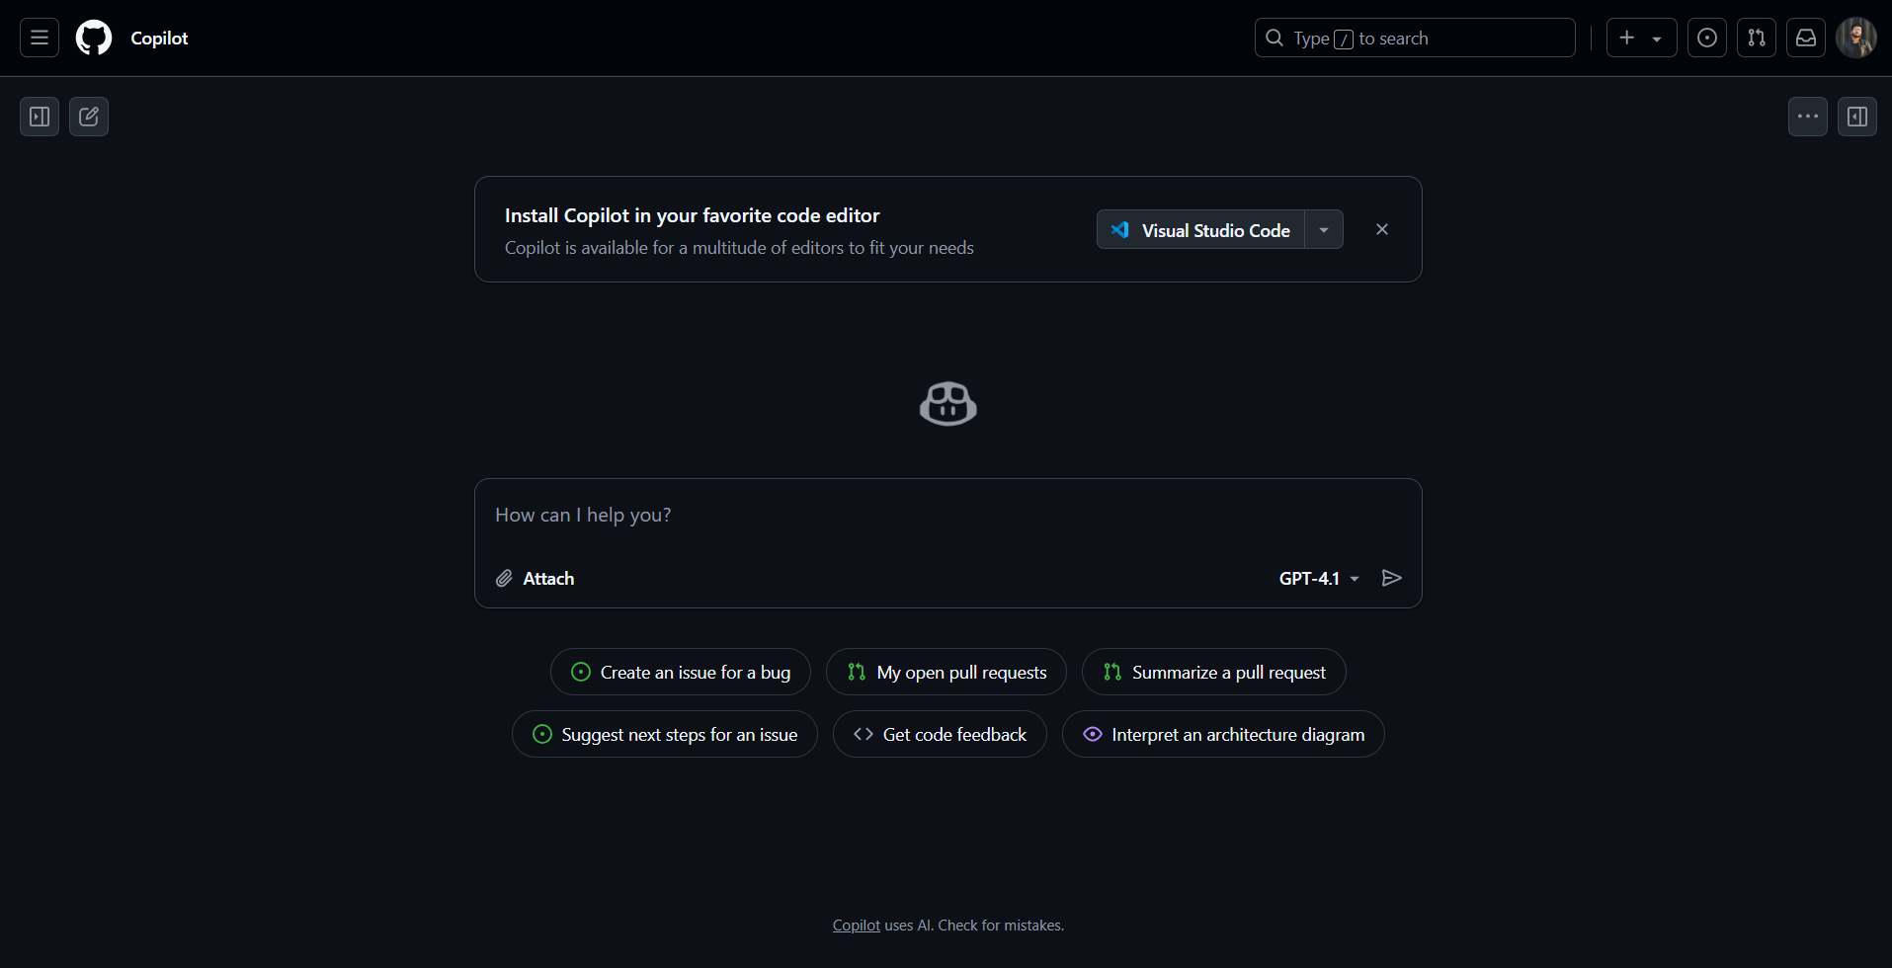This screenshot has height=968, width=1892.
Task: Click the Copilot mascot icon in center
Action: [948, 403]
